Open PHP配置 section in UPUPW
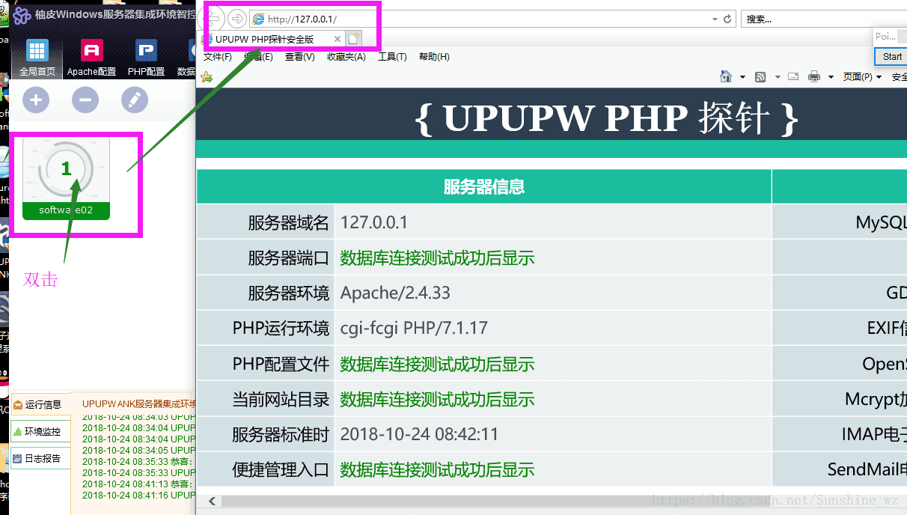907x515 pixels. [x=146, y=58]
